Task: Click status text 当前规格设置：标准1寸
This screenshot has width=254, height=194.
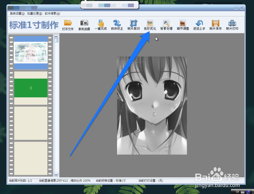Action: click(111, 181)
